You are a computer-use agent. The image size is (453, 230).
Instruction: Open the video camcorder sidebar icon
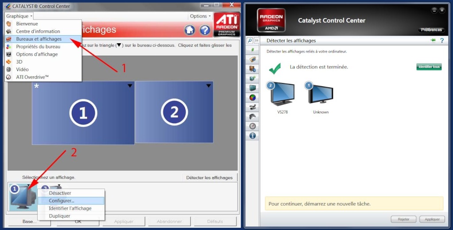point(252,107)
